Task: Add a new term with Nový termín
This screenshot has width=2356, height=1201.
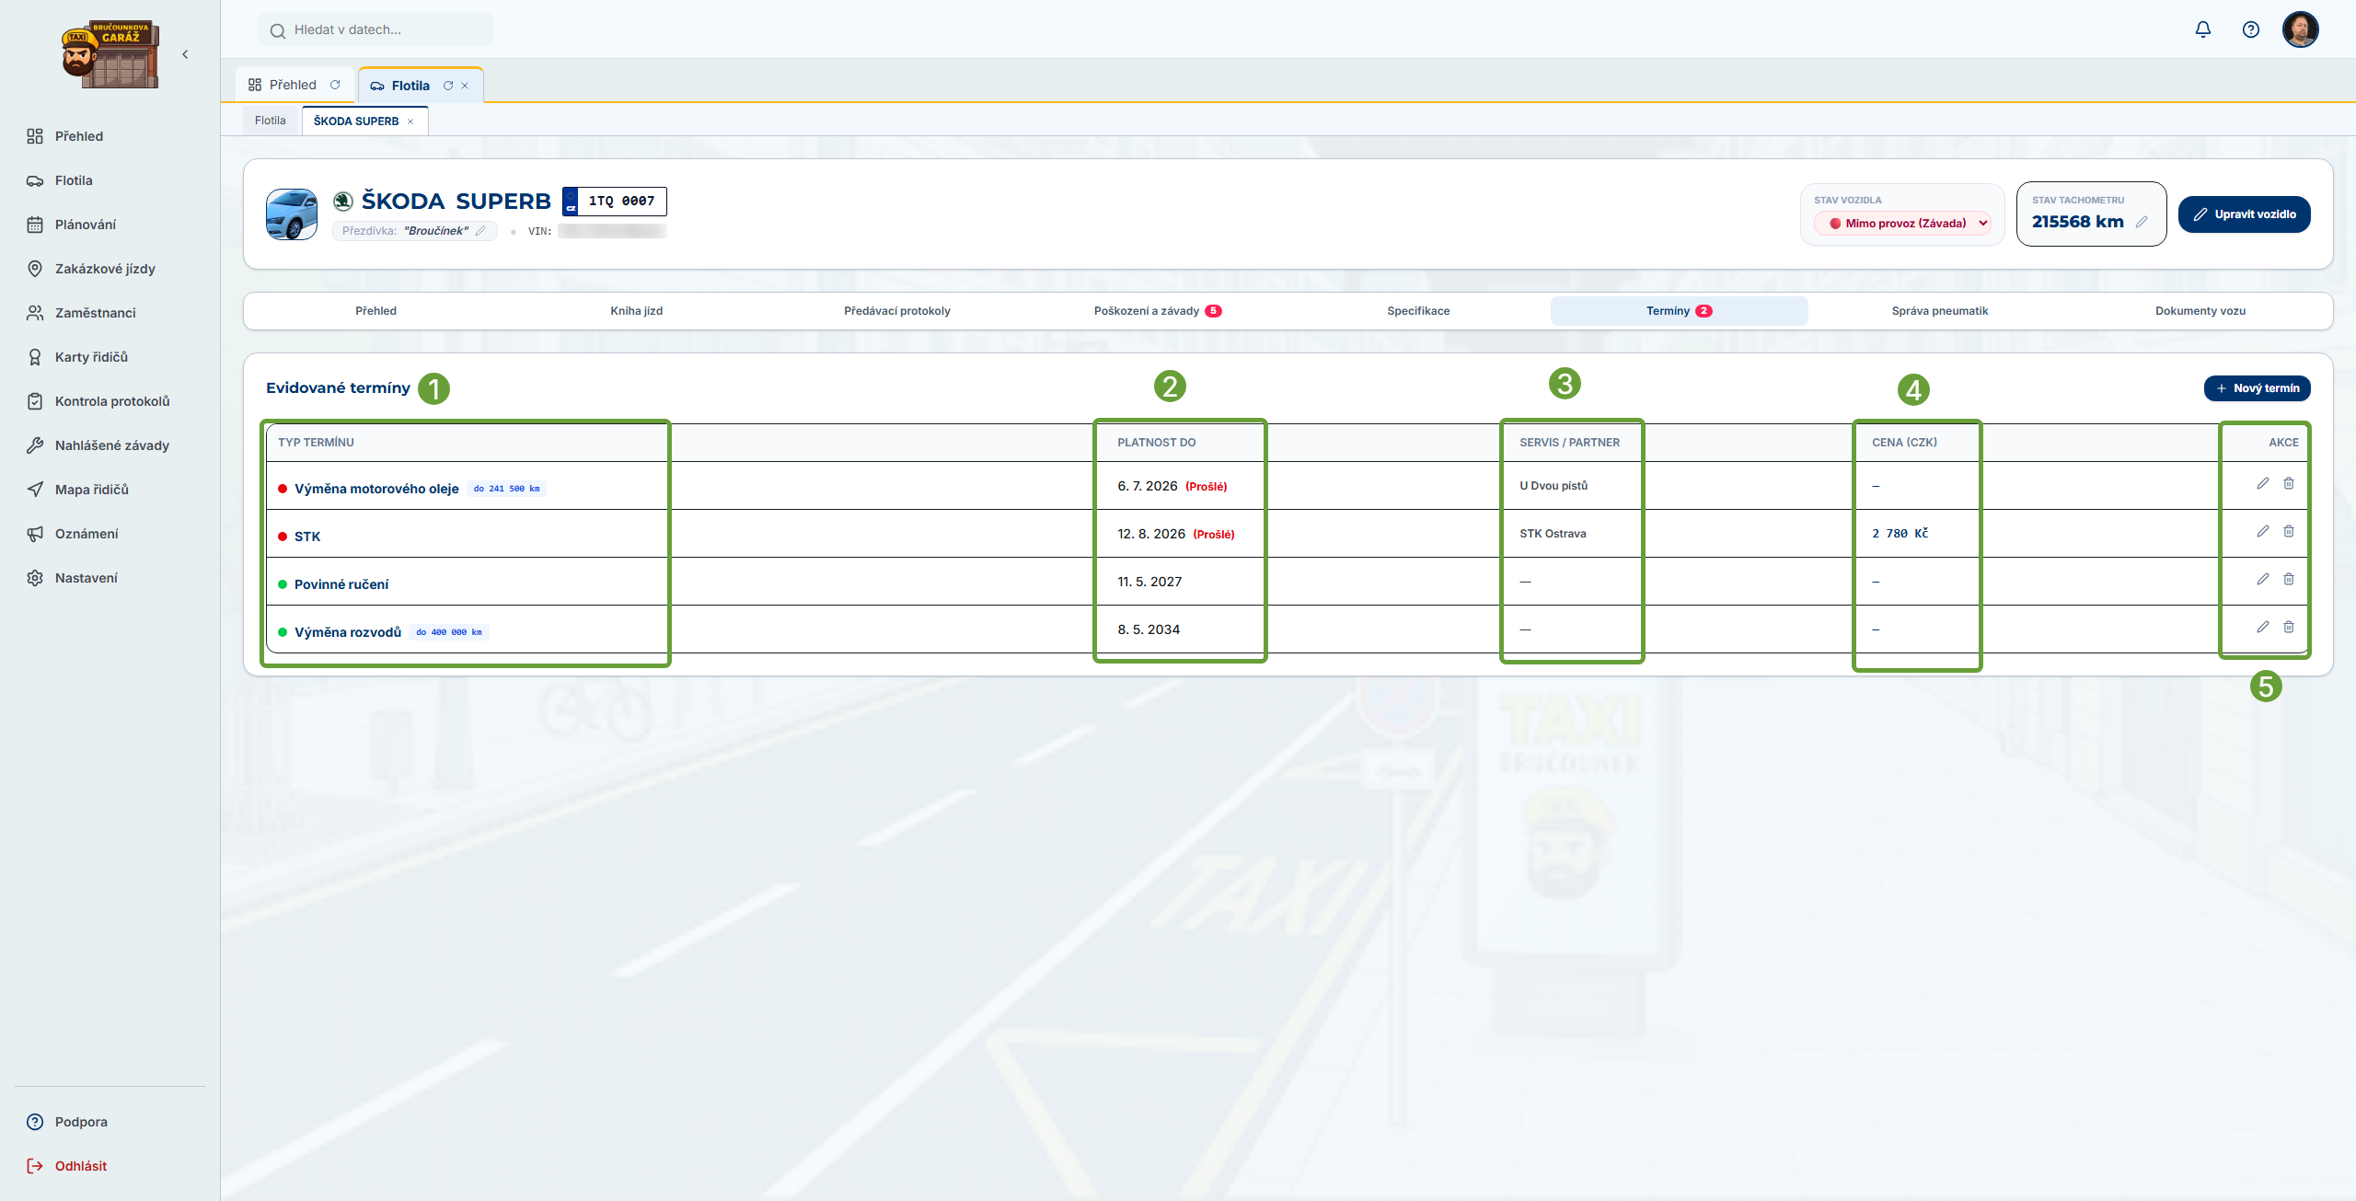Action: [2257, 388]
